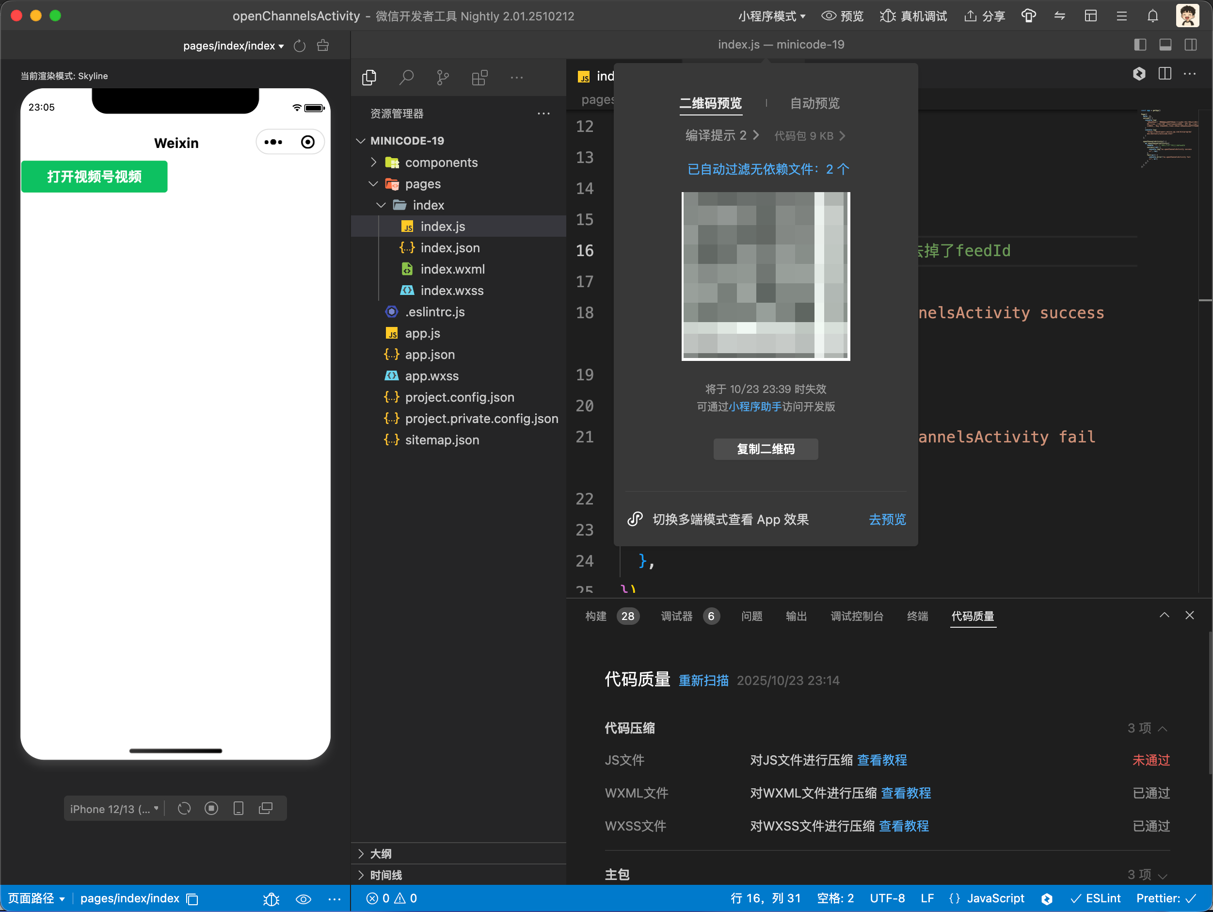Image resolution: width=1213 pixels, height=912 pixels.
Task: Click the 重新扫描 link
Action: 703,681
